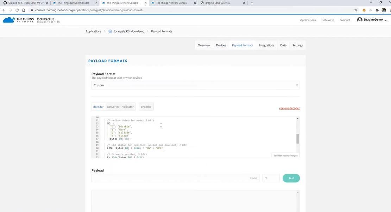Click the DraginoDemo user avatar icon
The height and width of the screenshot is (212, 391).
pos(360,20)
